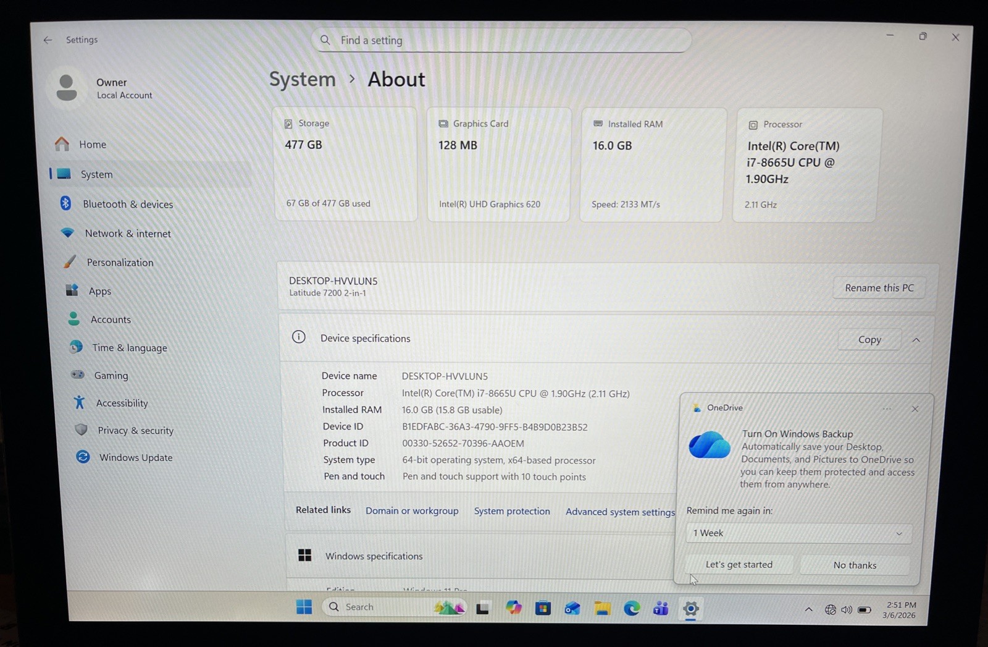
Task: Click the System breadcrumb link
Action: pos(303,79)
